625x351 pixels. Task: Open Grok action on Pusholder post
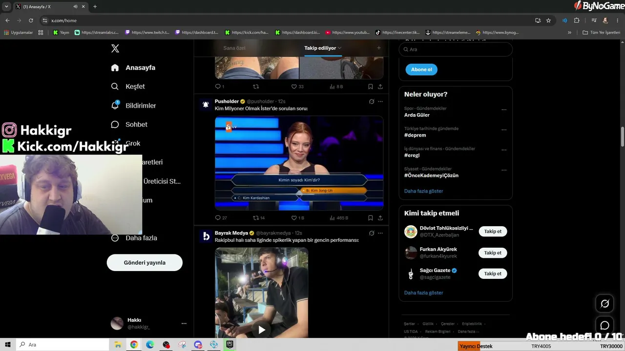coord(372,101)
